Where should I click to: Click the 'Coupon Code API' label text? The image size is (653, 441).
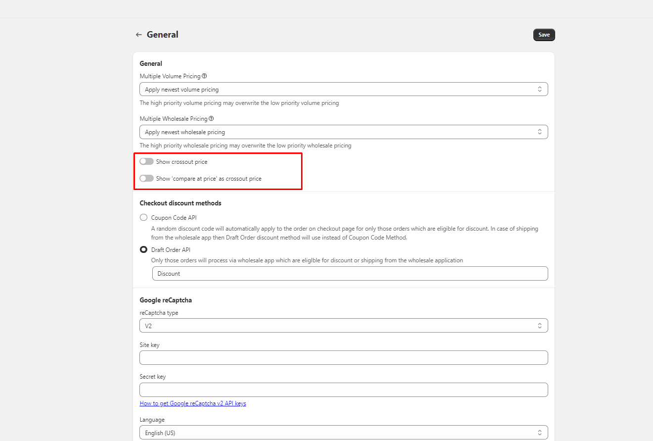pyautogui.click(x=174, y=217)
